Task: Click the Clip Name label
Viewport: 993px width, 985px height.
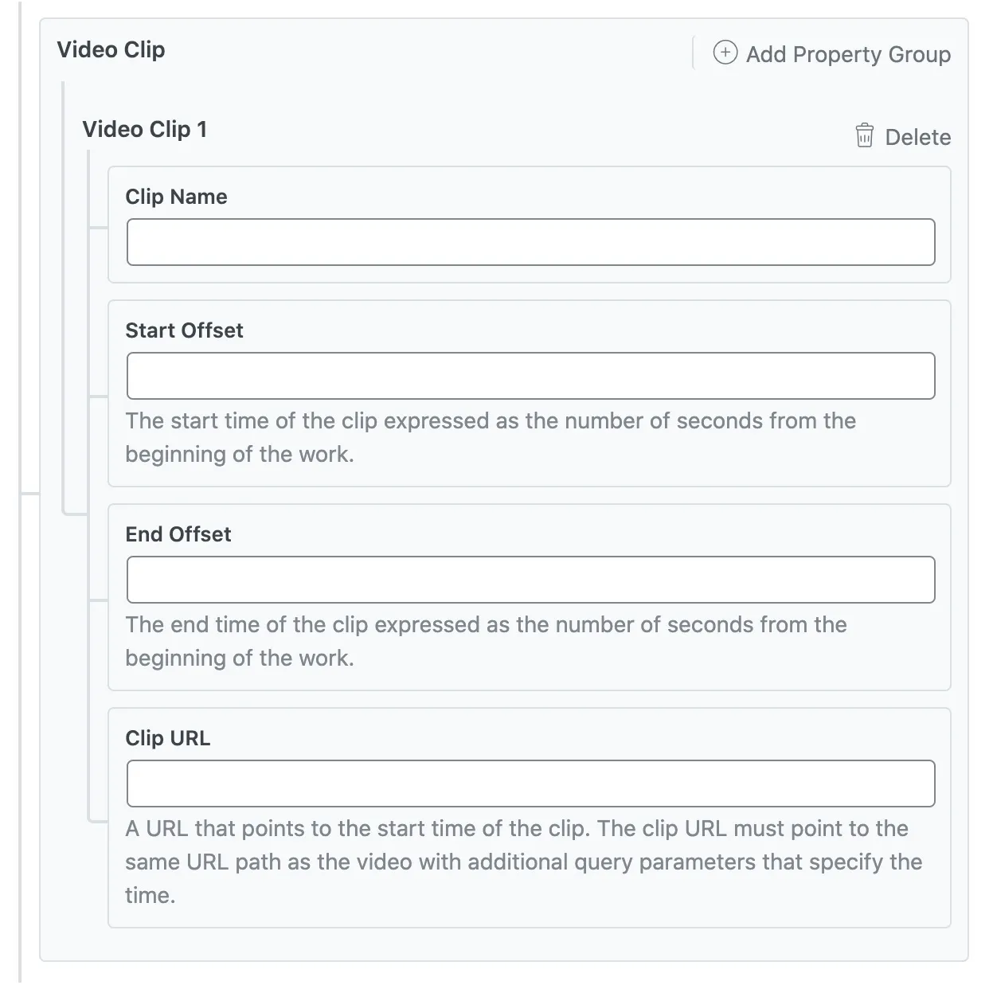Action: pos(176,197)
